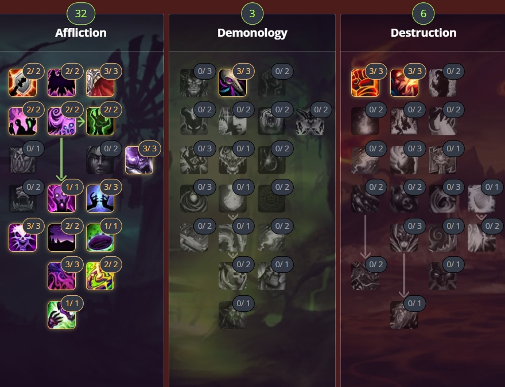The width and height of the screenshot is (505, 387).
Task: Click the 6 points counter above Destruction
Action: tap(424, 14)
